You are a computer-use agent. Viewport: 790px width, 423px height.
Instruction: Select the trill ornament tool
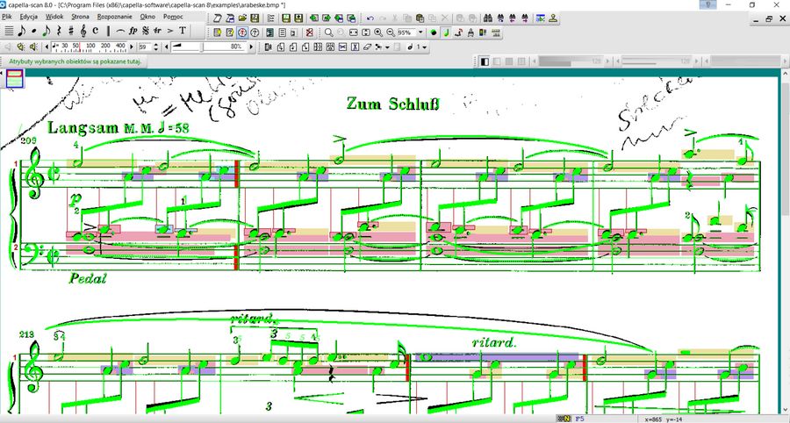tap(157, 31)
